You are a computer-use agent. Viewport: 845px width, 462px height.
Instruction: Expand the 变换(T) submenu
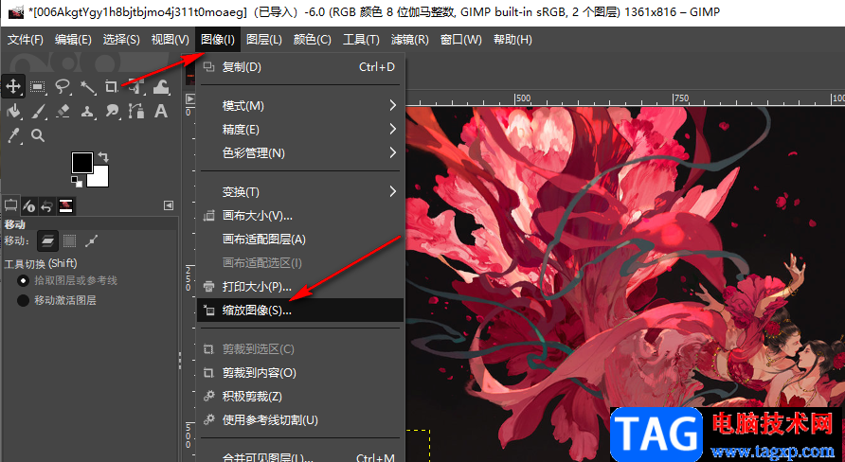tap(300, 191)
